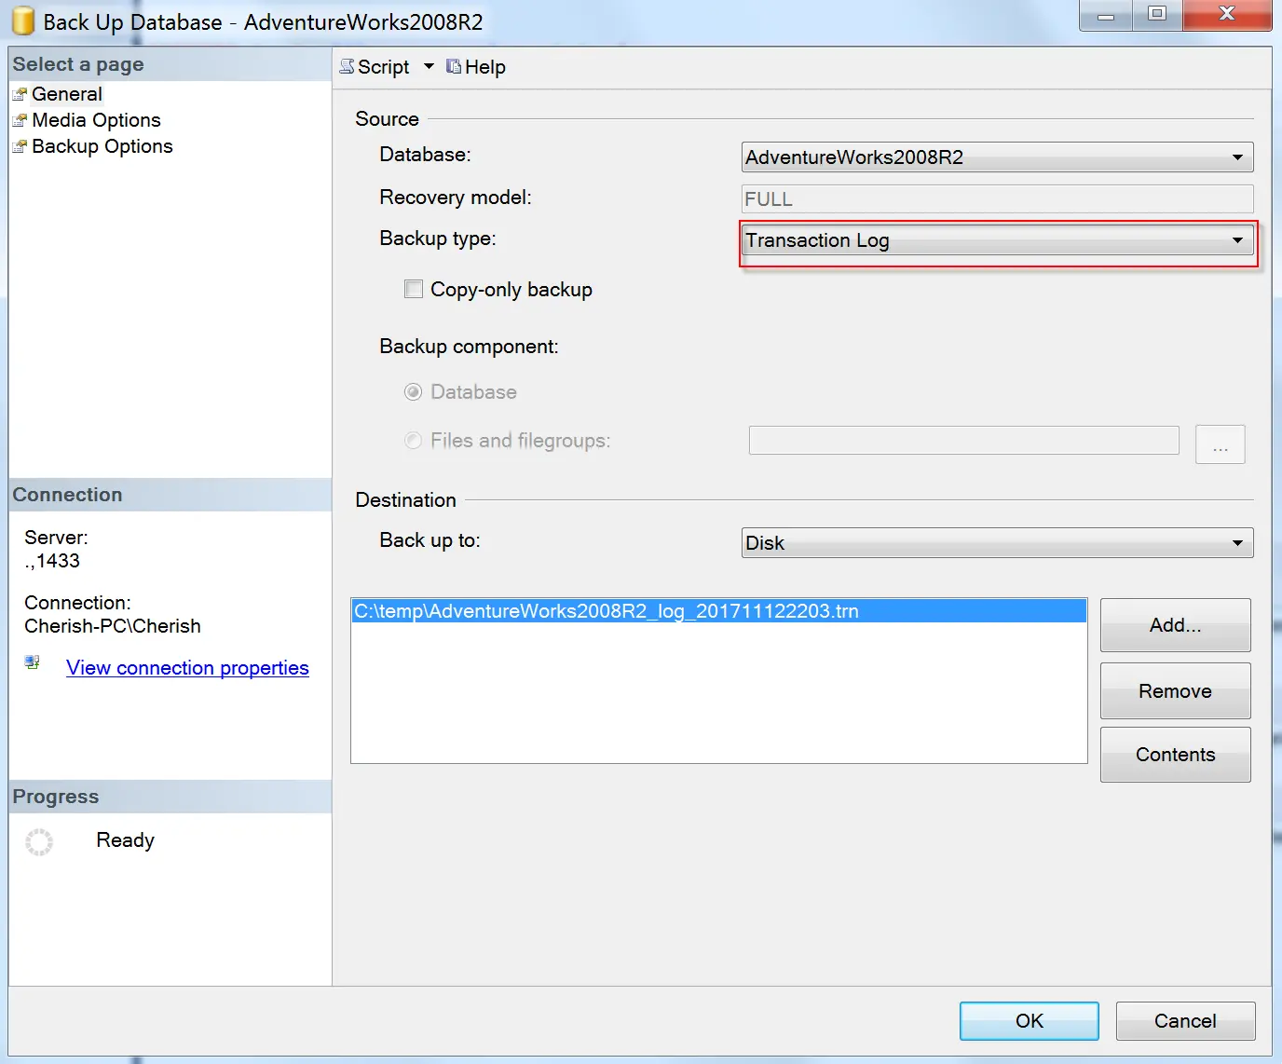Click the connection properties icon
This screenshot has height=1064, width=1282.
(33, 662)
